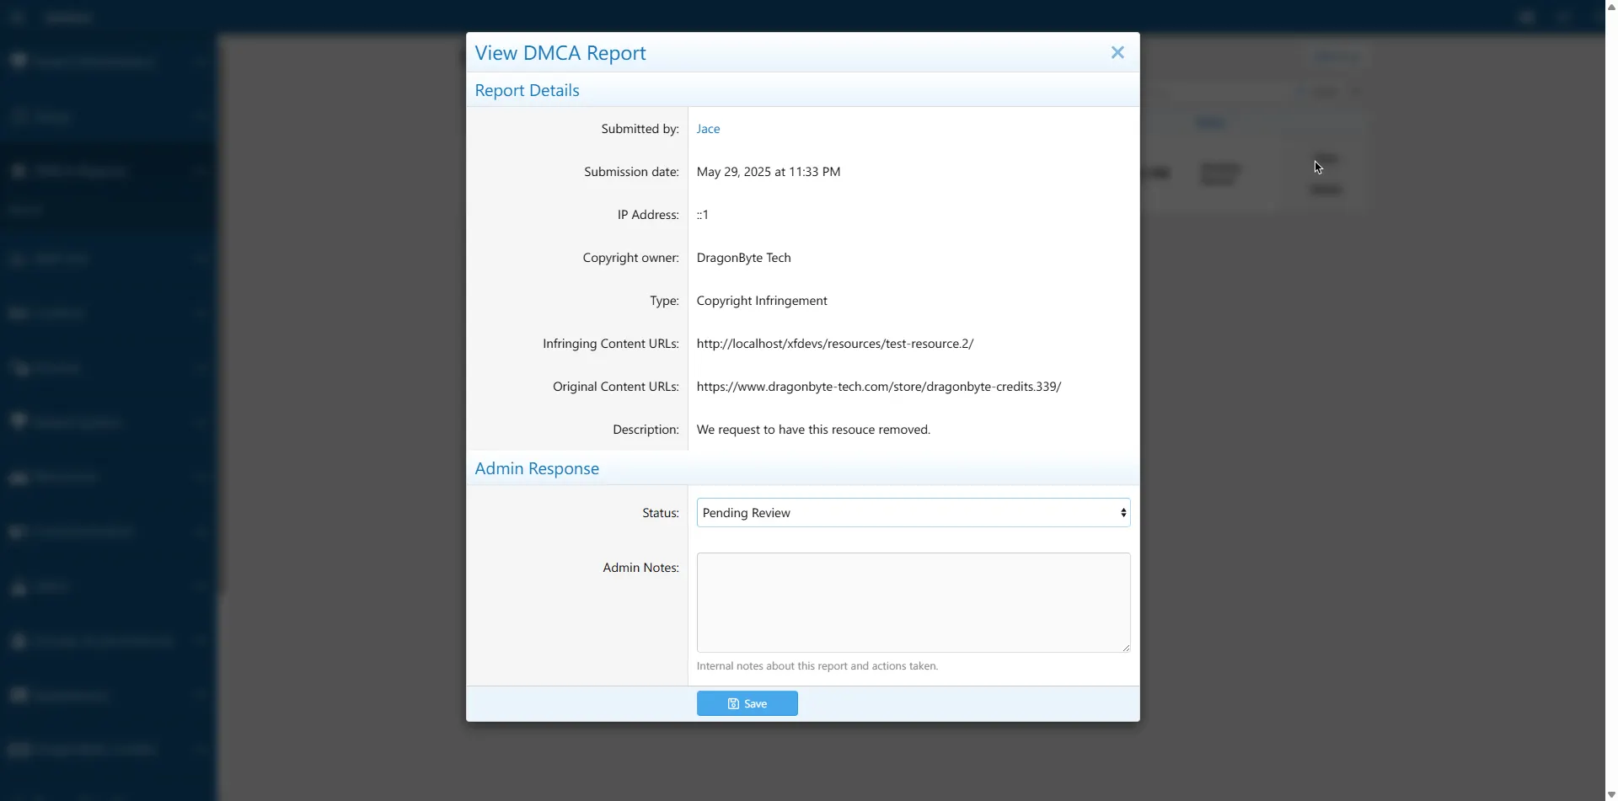
Task: Open submitter Jace's profile link
Action: pyautogui.click(x=708, y=129)
